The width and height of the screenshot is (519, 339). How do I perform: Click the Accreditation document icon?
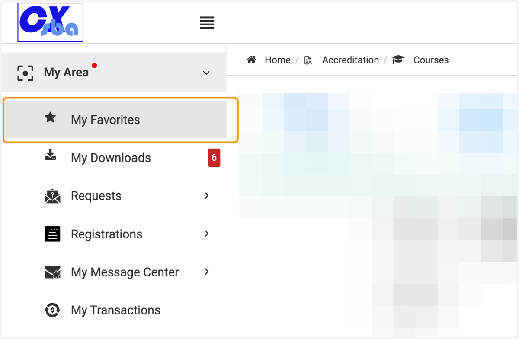click(308, 60)
